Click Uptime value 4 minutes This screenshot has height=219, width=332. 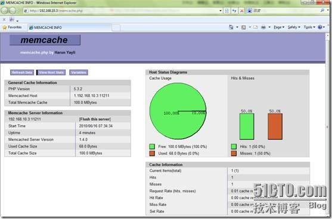point(87,133)
